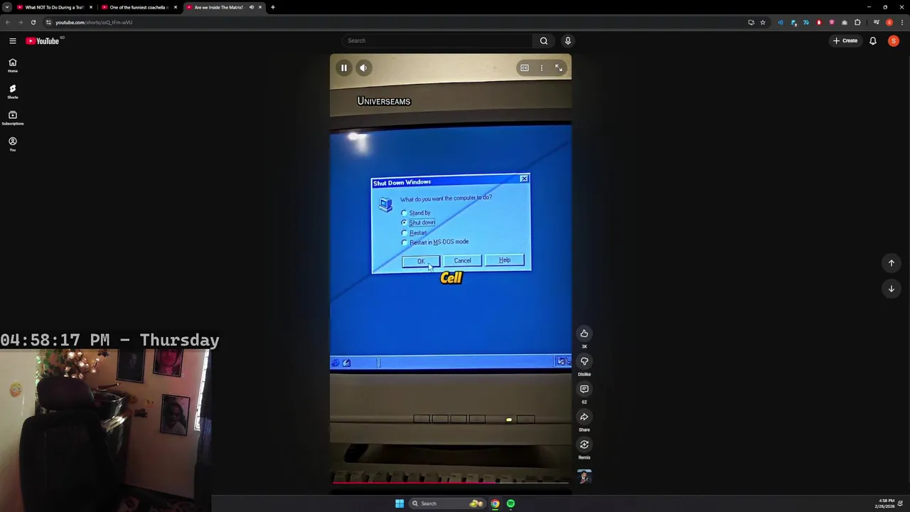Viewport: 910px width, 512px height.
Task: View site information for youtube.com
Action: click(48, 22)
